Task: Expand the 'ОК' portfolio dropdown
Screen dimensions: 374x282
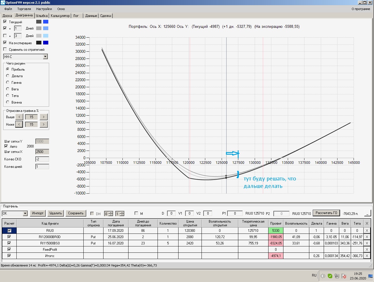Action: 25,213
